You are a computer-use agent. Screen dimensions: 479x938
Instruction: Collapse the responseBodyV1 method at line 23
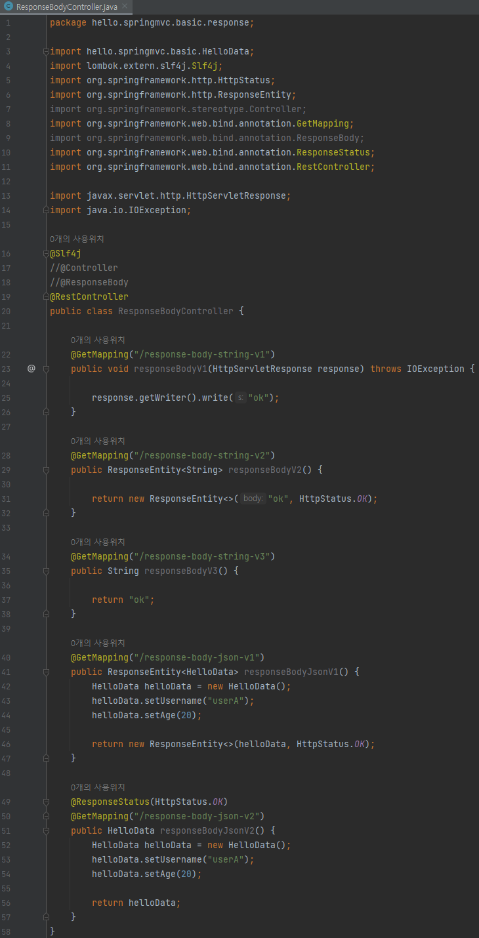[x=46, y=369]
